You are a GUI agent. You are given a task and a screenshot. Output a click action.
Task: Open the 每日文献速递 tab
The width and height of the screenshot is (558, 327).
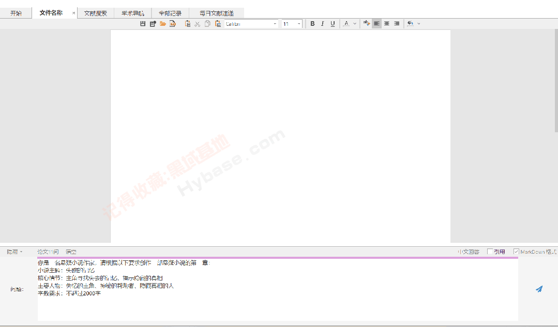(x=216, y=13)
